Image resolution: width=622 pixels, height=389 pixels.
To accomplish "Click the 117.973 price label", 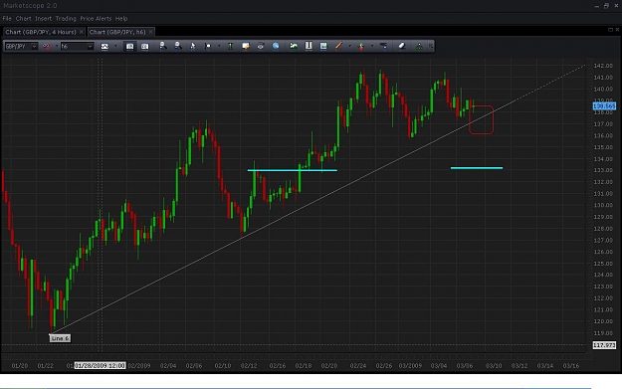I will (604, 345).
